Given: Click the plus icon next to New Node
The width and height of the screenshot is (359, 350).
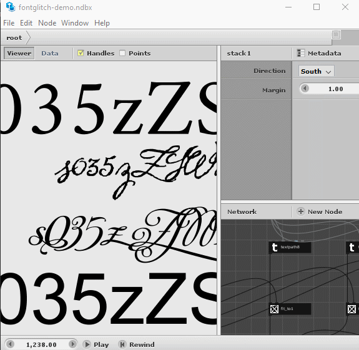Looking at the screenshot, I should click(301, 211).
